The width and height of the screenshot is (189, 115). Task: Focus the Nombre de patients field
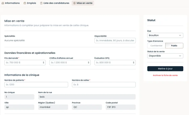tap(36, 85)
